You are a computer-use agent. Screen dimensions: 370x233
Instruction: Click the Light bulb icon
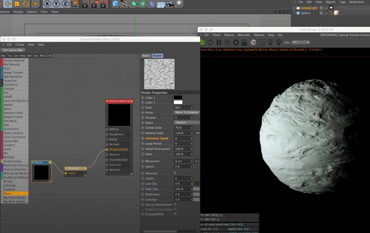pyautogui.click(x=179, y=4)
